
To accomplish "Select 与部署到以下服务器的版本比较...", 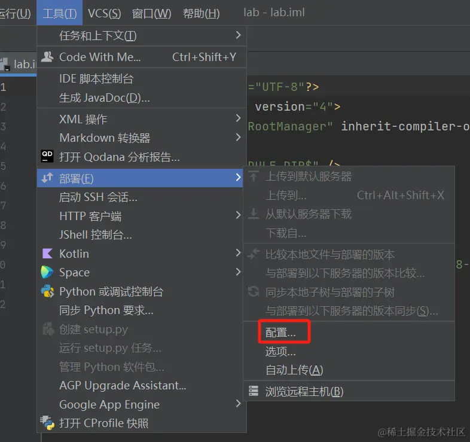I will [349, 273].
